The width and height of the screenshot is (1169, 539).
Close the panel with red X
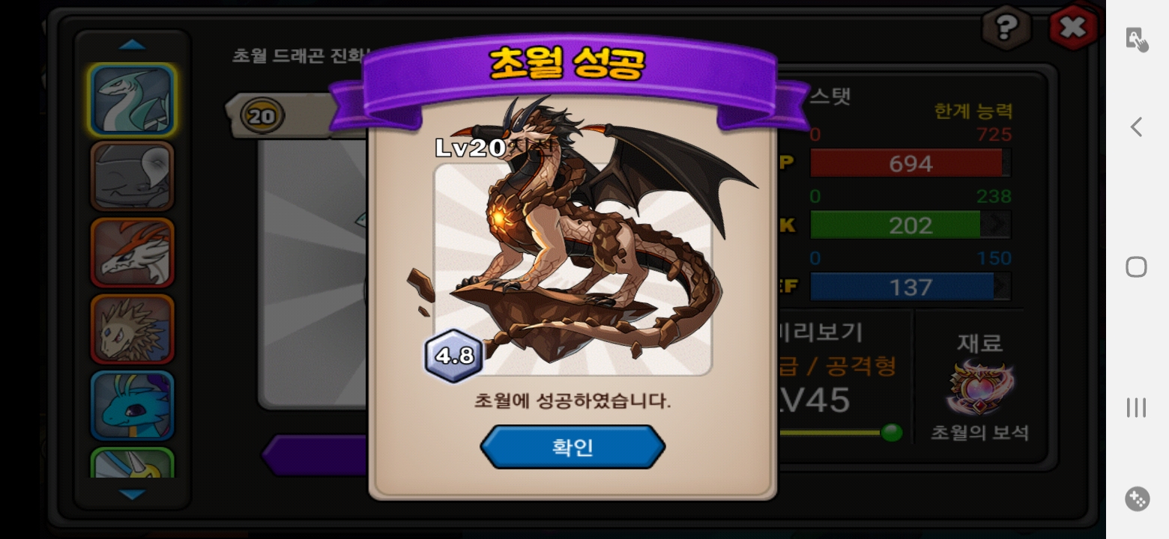pyautogui.click(x=1073, y=28)
